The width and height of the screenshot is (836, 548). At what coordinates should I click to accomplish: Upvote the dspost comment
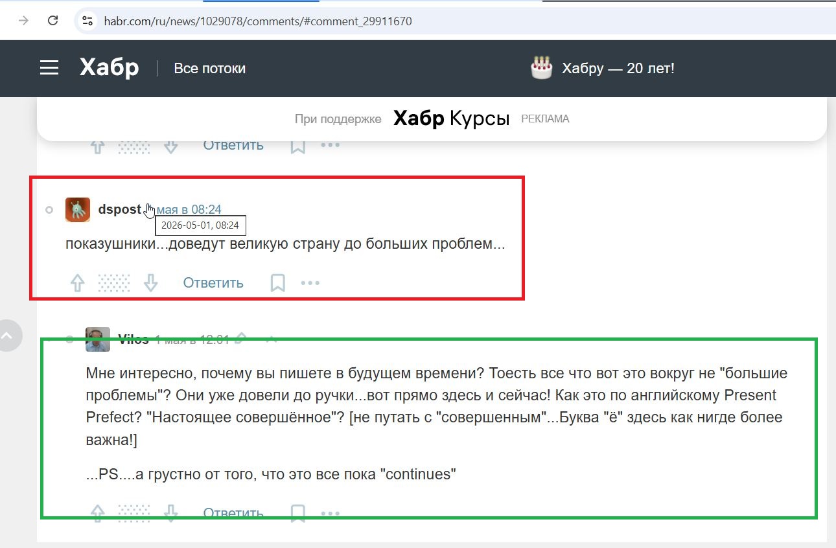coord(78,283)
